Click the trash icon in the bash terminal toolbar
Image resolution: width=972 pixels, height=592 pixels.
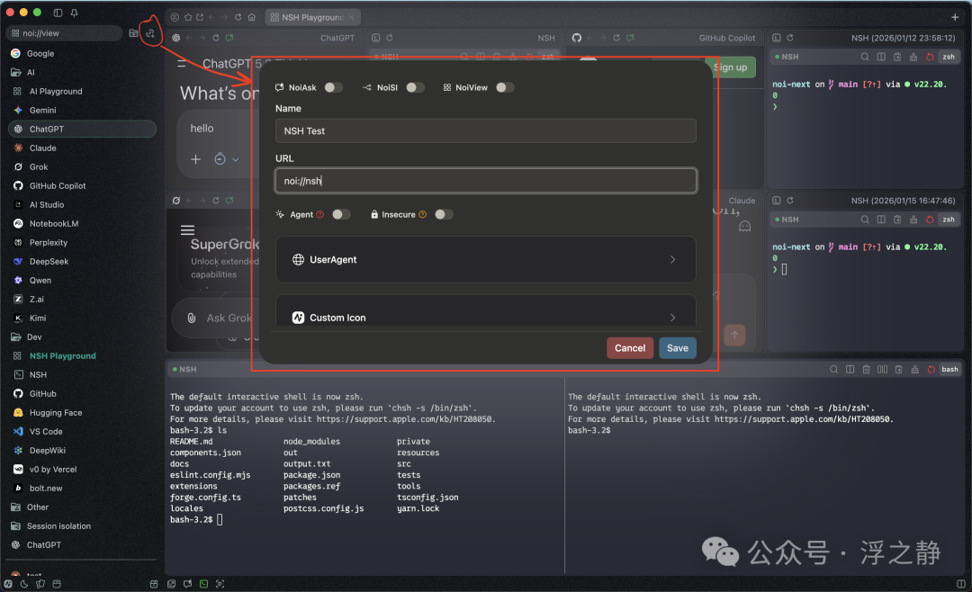pyautogui.click(x=866, y=370)
